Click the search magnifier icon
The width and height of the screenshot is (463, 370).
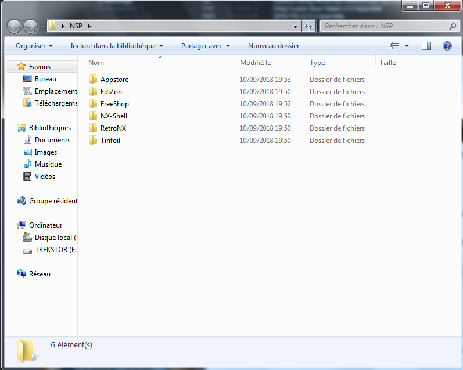453,26
